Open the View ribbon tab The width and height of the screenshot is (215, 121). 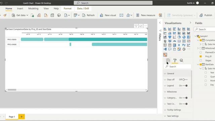pyautogui.click(x=46, y=8)
